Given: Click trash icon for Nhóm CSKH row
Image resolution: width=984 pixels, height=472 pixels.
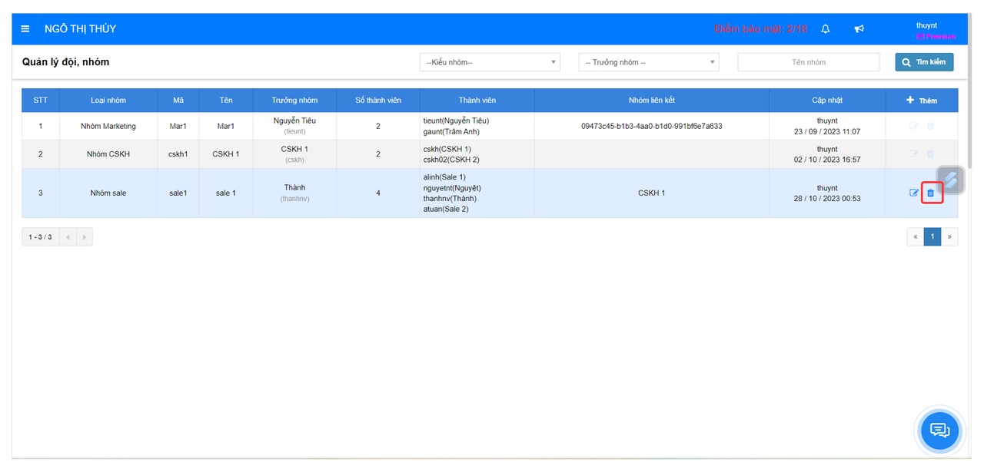Looking at the screenshot, I should (x=930, y=154).
